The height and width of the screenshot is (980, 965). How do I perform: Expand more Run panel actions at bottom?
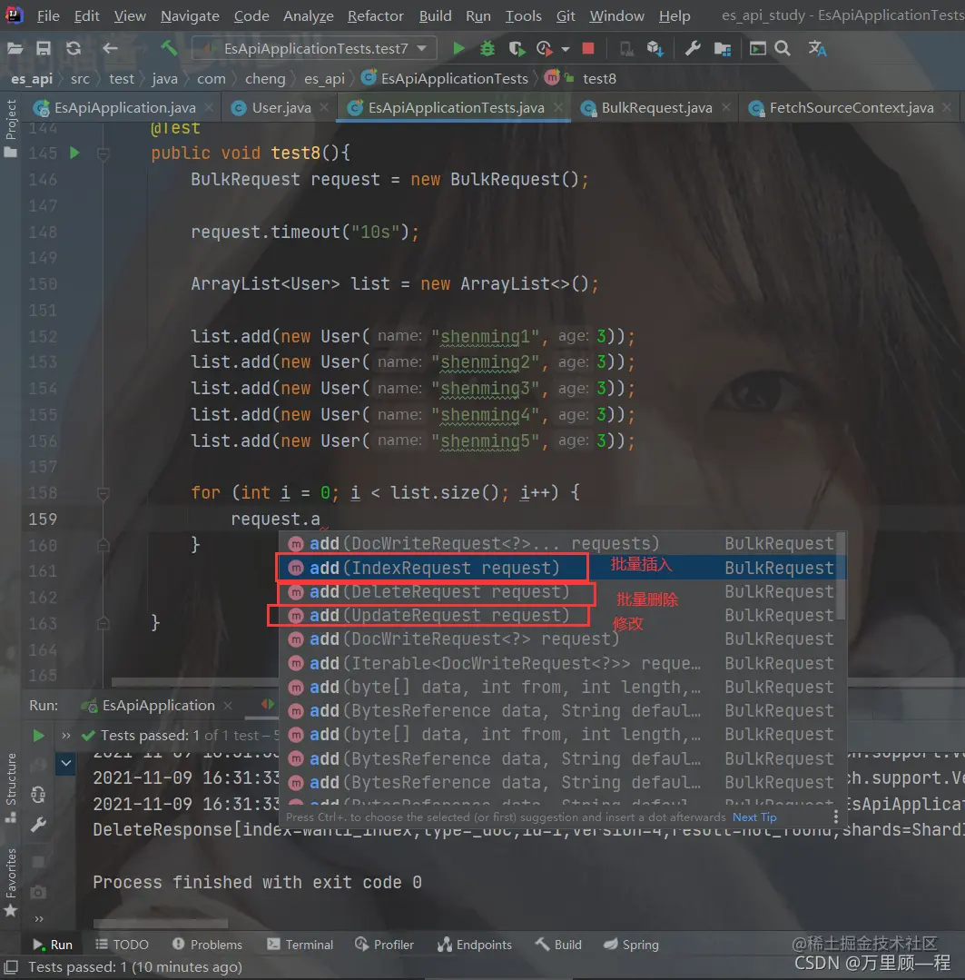point(39,919)
